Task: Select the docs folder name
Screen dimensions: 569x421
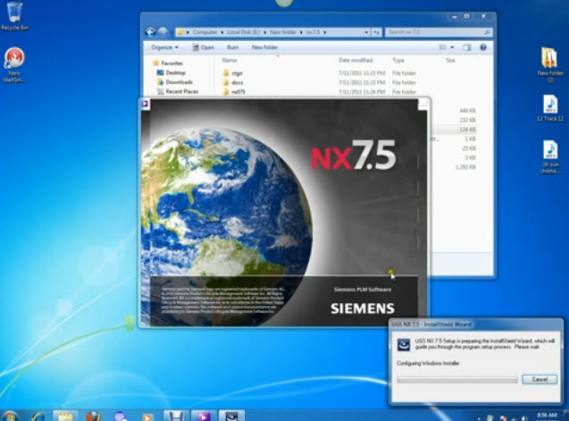Action: (x=237, y=82)
